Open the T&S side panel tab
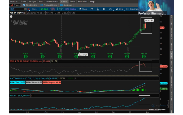 [171, 23]
